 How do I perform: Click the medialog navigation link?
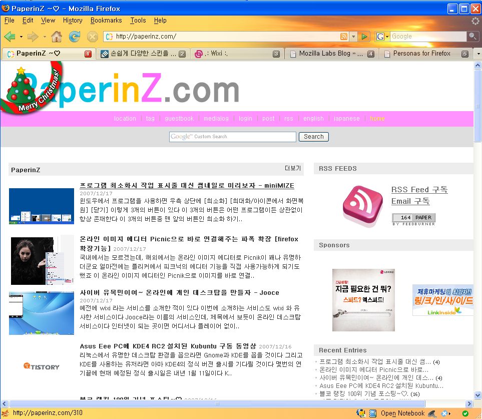point(216,119)
